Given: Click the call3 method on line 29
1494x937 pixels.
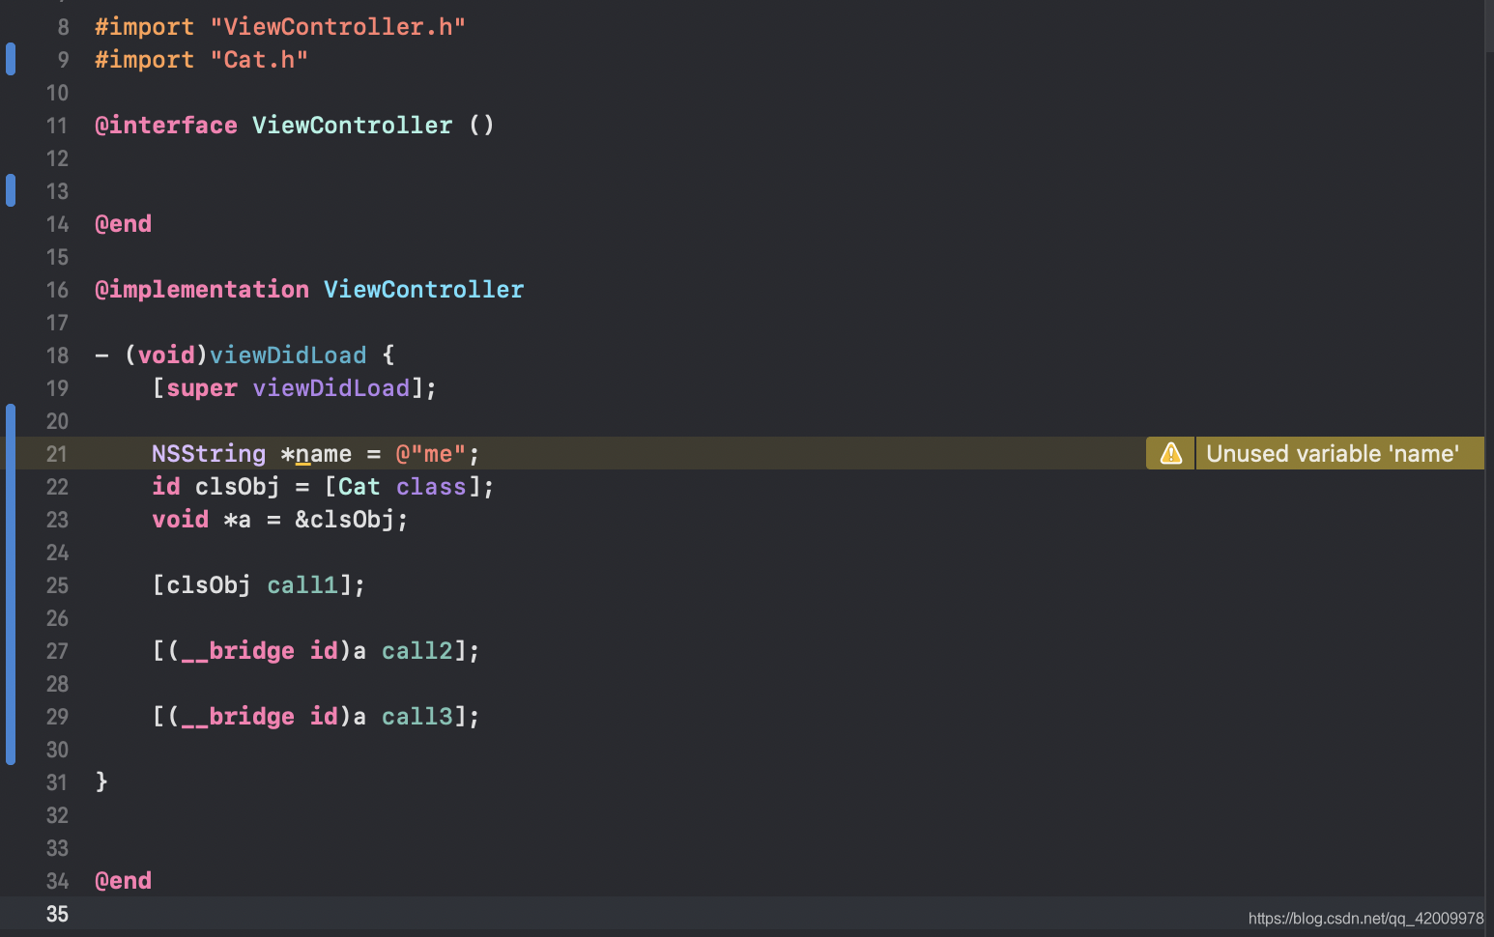Looking at the screenshot, I should point(417,717).
